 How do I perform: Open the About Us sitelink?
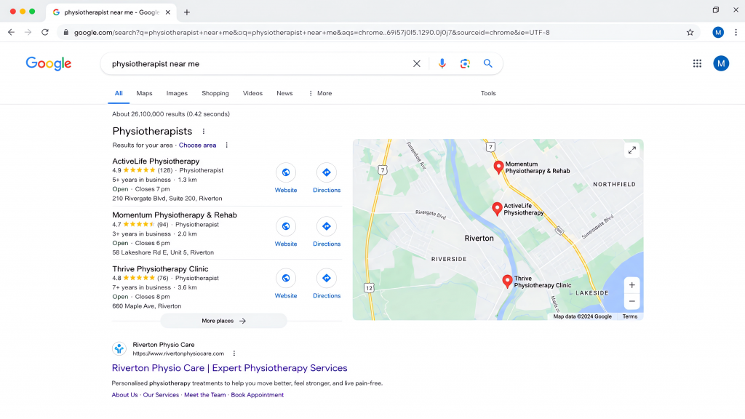pyautogui.click(x=124, y=395)
